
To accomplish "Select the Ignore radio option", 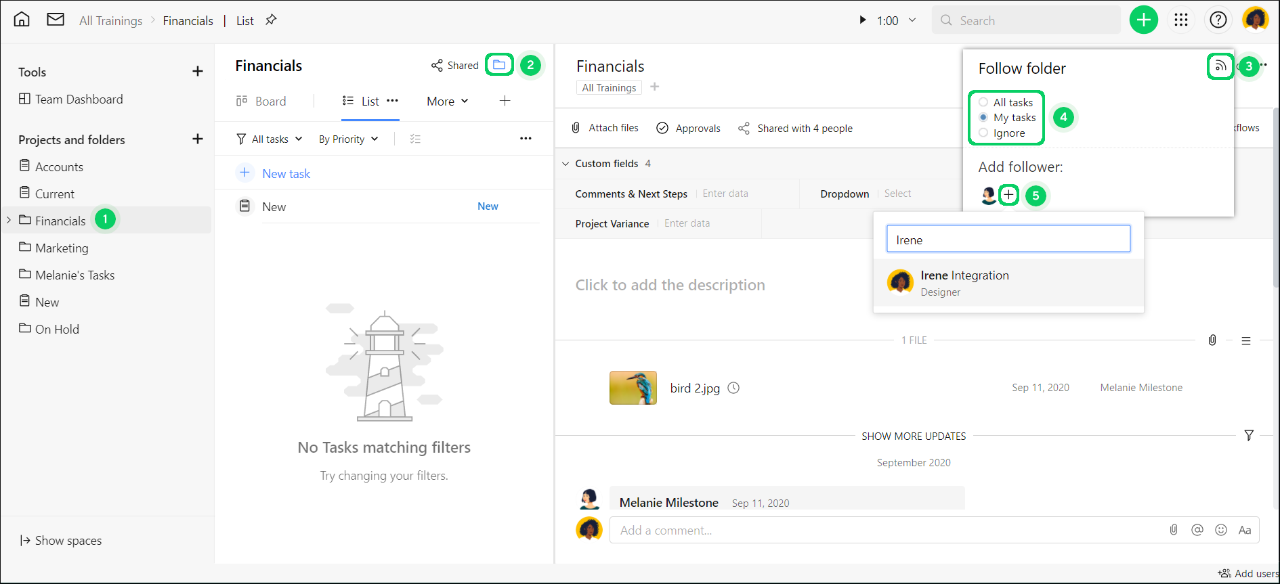I will pos(983,133).
